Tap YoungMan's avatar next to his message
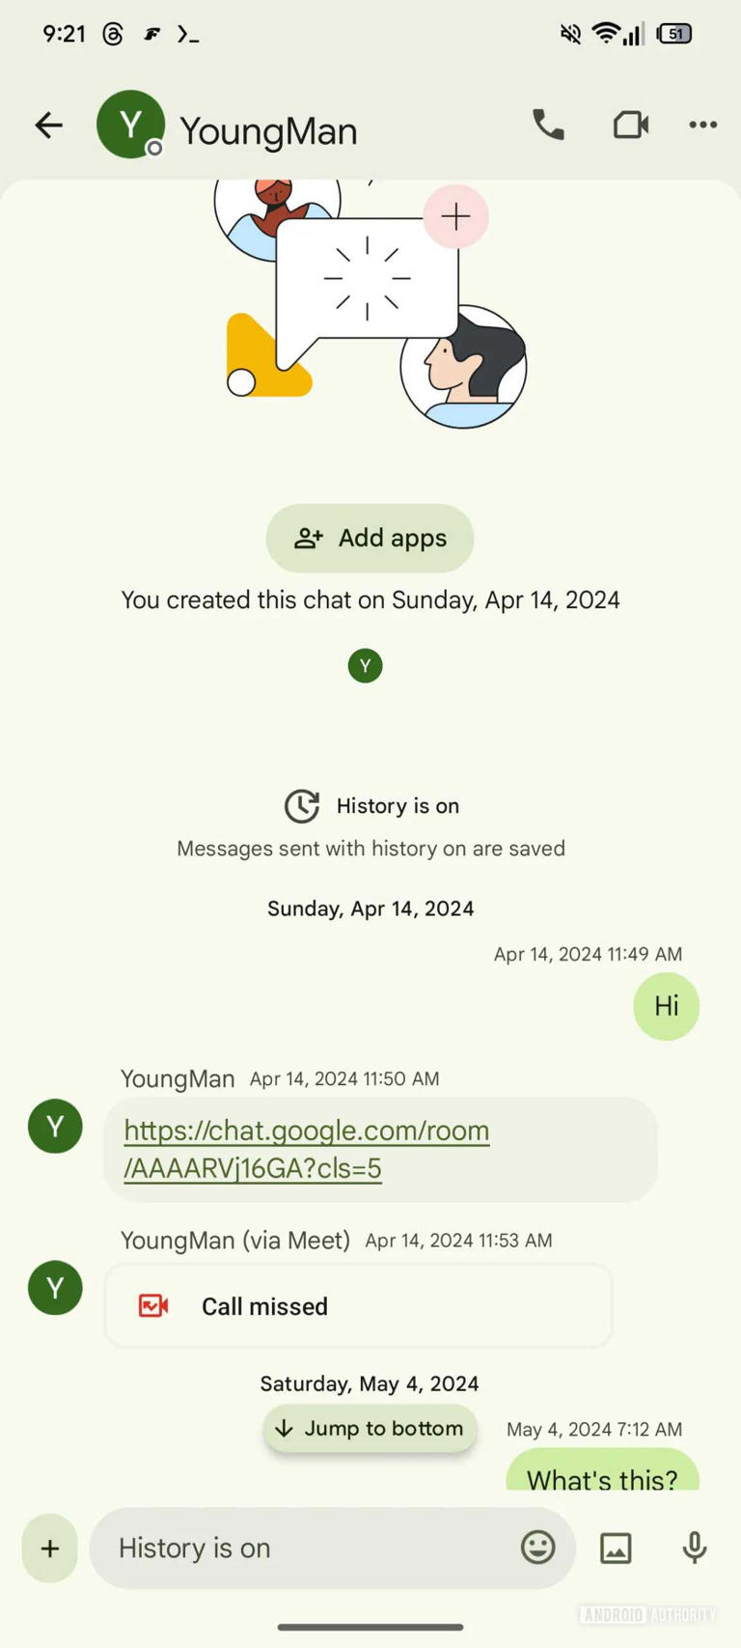Viewport: 741px width, 1648px height. (x=55, y=1126)
